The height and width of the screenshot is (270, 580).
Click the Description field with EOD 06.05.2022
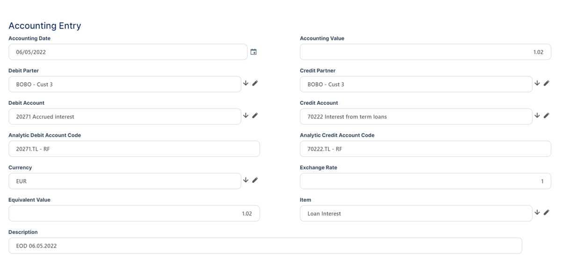[x=265, y=246]
